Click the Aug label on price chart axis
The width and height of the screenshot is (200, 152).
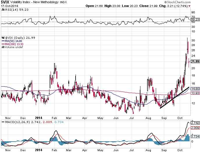click(148, 118)
